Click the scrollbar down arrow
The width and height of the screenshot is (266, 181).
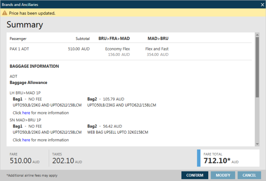point(257,144)
